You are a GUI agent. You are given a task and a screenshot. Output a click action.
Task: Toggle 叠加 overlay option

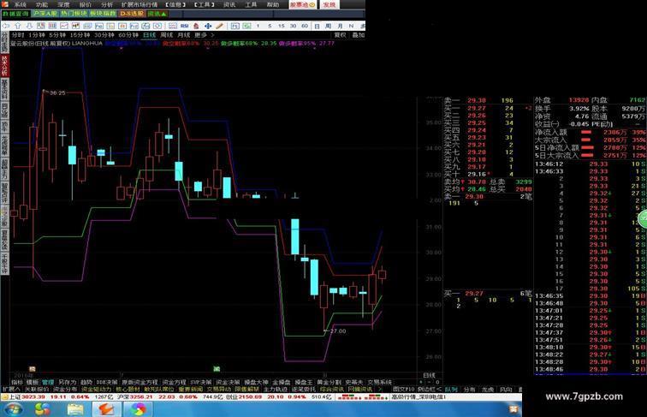358,35
